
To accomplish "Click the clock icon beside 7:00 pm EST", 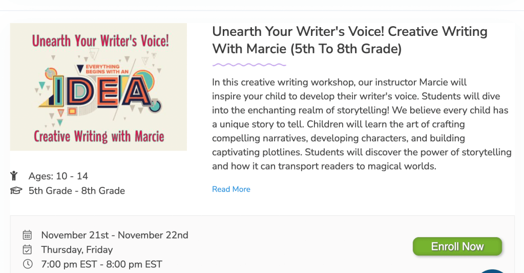I will 28,264.
